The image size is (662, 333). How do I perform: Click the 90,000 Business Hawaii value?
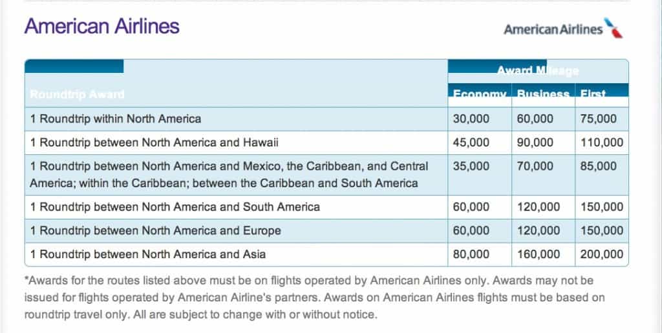point(535,143)
